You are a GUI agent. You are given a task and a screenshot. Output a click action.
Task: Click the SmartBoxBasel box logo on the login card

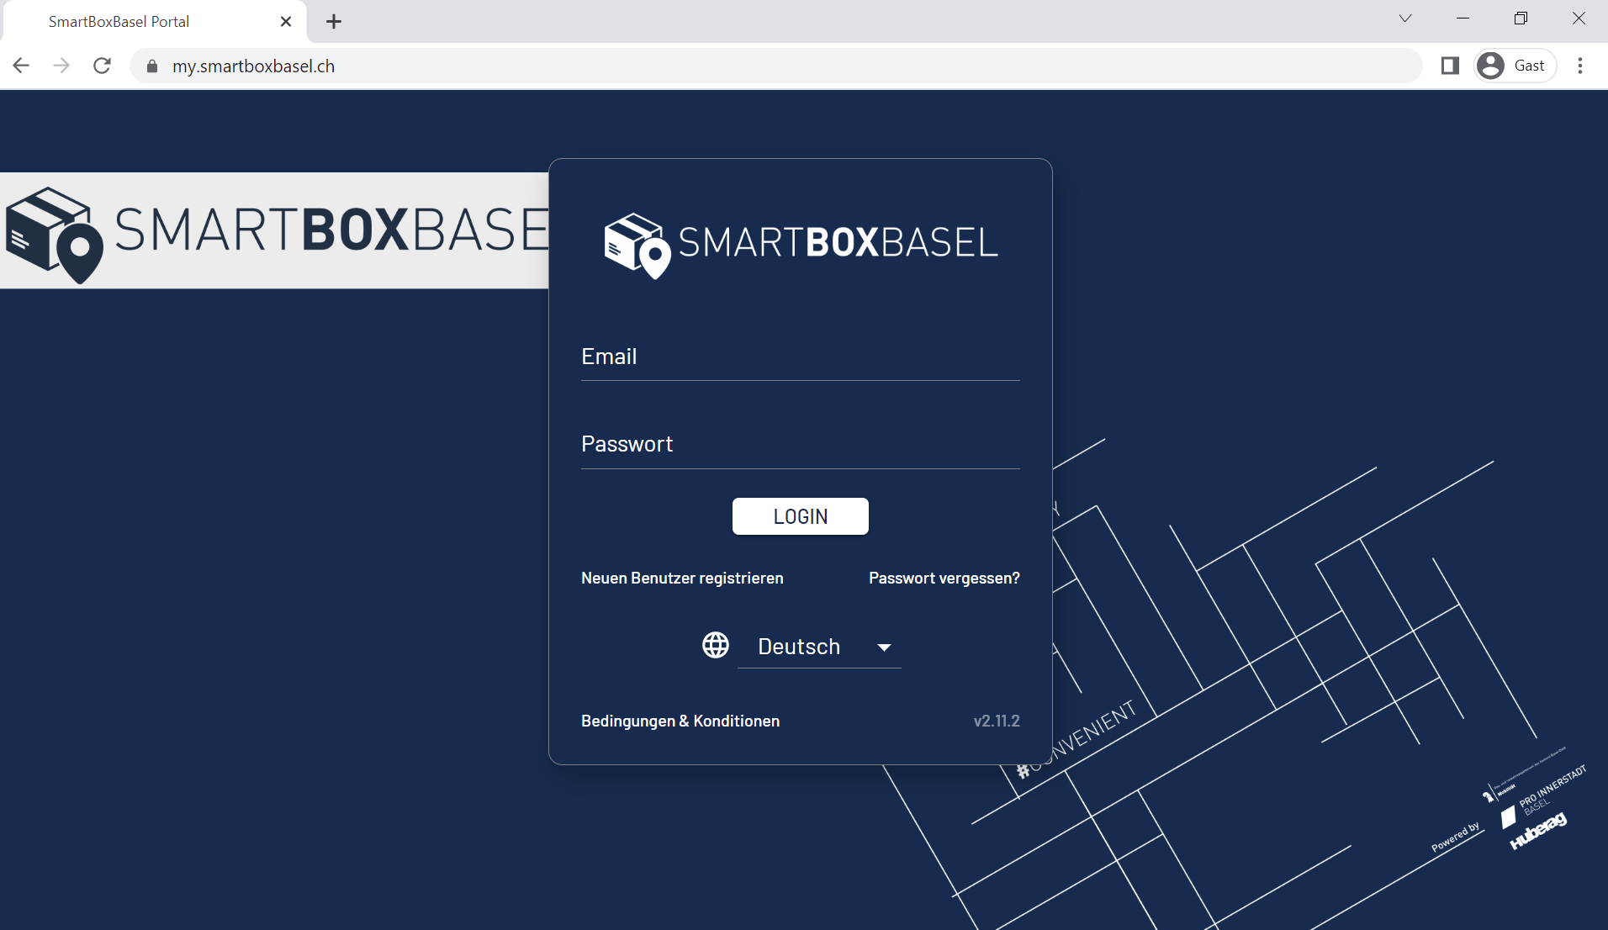[x=634, y=246]
